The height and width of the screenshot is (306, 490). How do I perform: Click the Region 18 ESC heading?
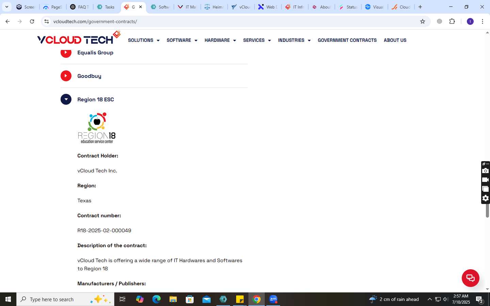96,99
